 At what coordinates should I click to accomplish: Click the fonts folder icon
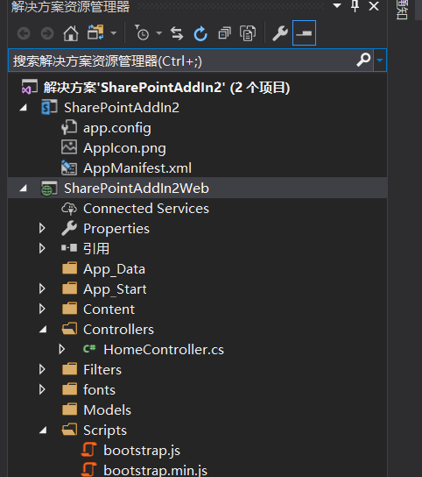tap(69, 389)
